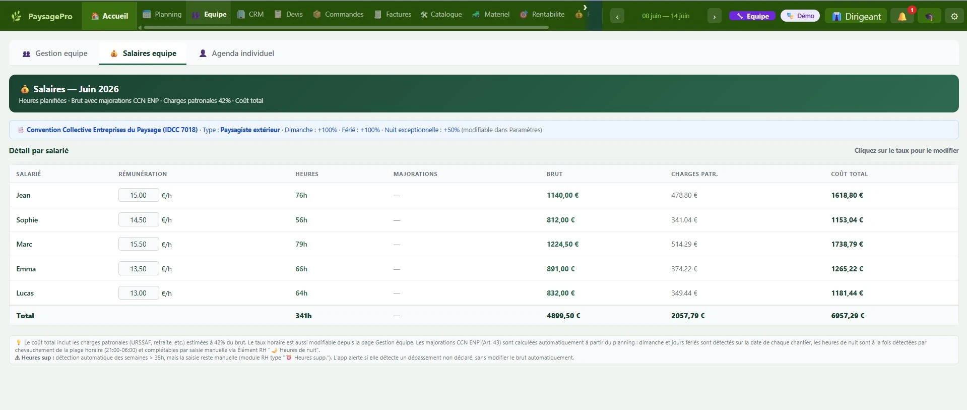
Task: Click Marc's hourly rate field
Action: coord(139,244)
